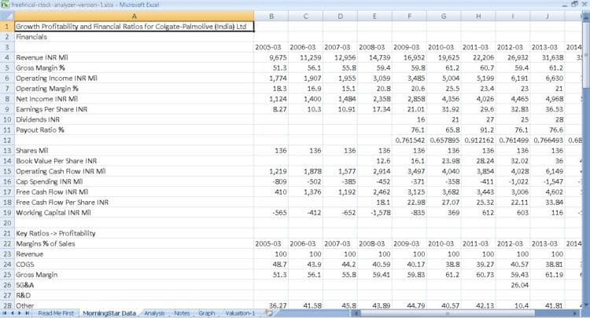Select column C header
This screenshot has width=590, height=318.
(x=305, y=16)
